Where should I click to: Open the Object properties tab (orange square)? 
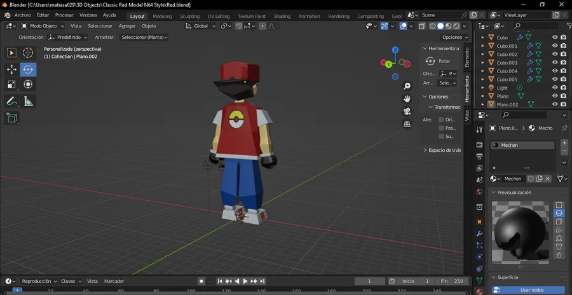pyautogui.click(x=479, y=222)
